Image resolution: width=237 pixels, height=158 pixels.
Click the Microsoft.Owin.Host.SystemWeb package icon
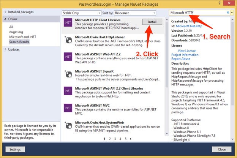[68, 125]
